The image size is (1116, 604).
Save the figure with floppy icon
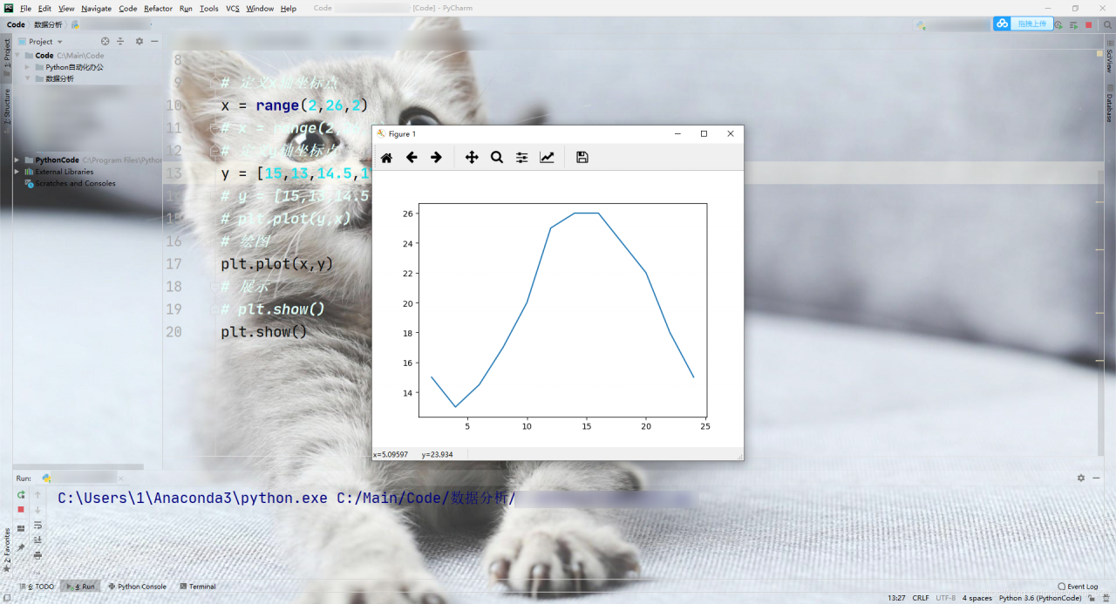tap(582, 158)
